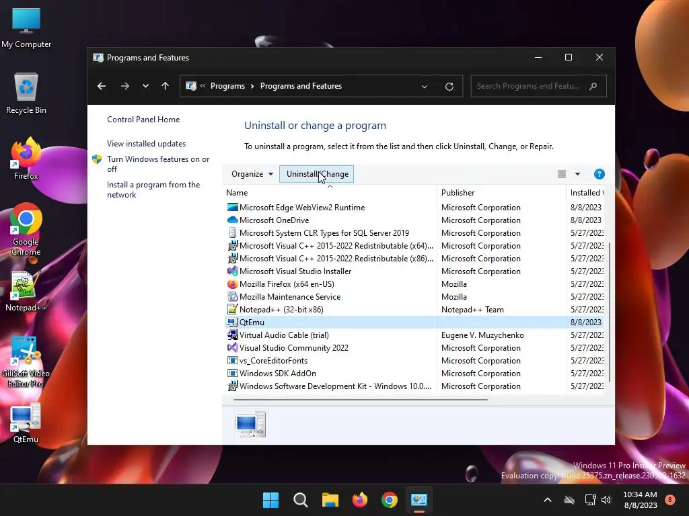Open Turn Windows features on or off
Viewport: 689px width, 516px height.
(158, 164)
